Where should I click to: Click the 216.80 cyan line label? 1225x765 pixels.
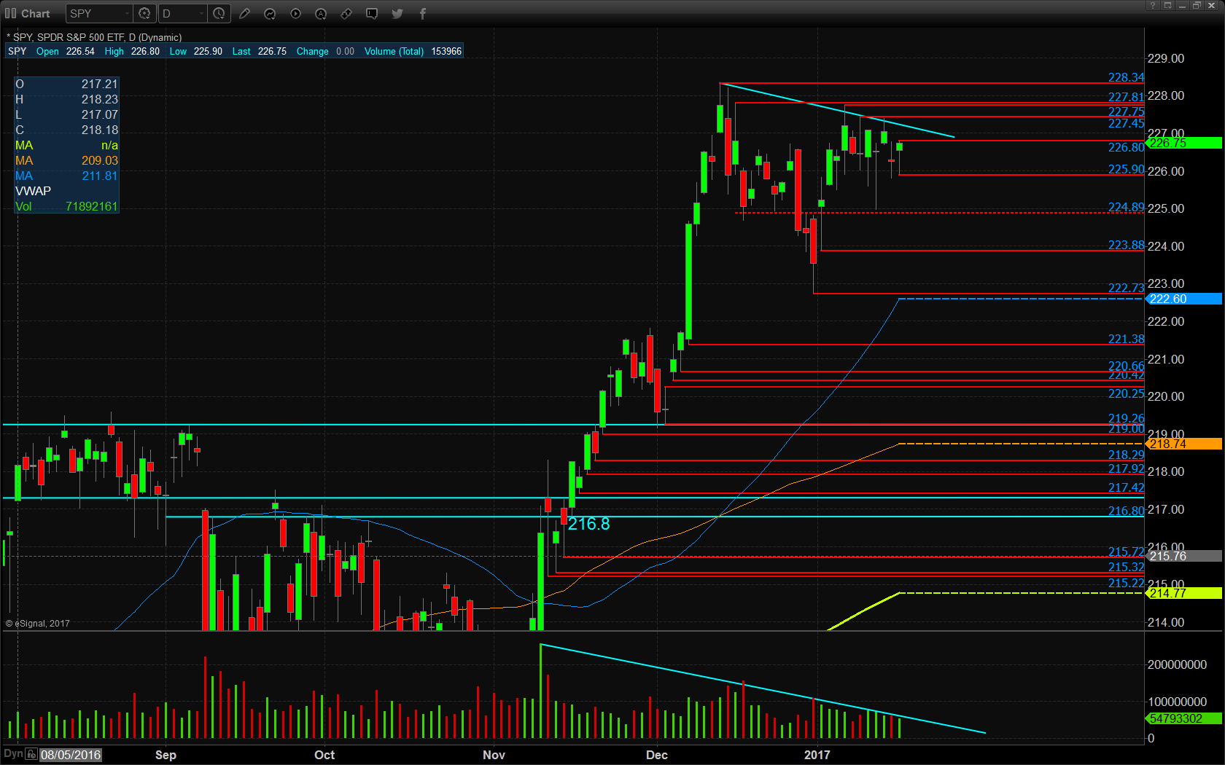pos(1126,511)
